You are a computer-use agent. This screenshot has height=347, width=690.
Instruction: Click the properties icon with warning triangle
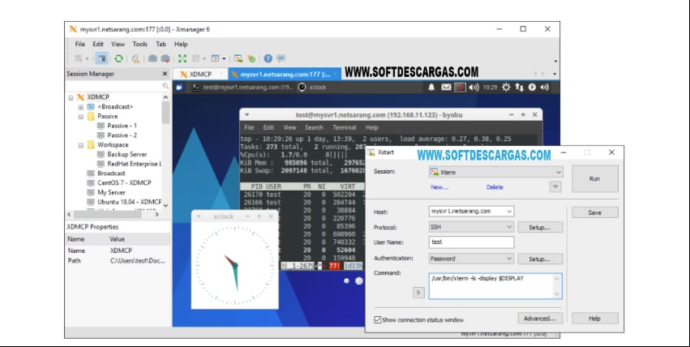[135, 58]
